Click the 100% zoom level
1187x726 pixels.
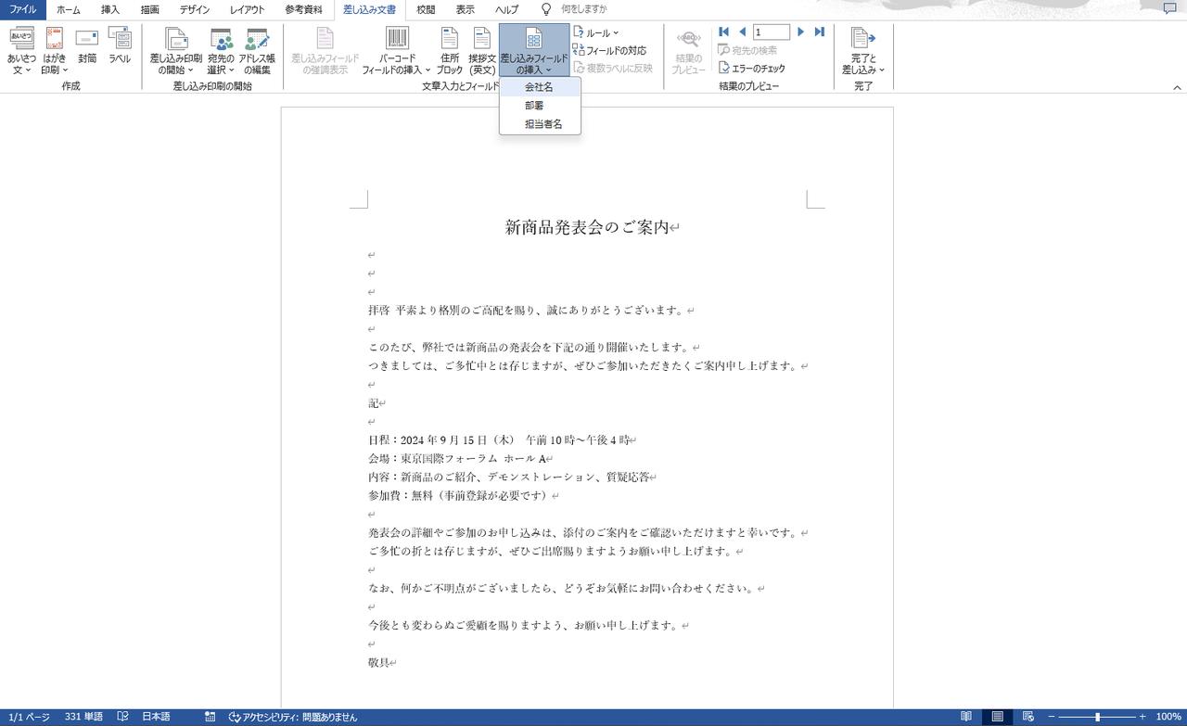pyautogui.click(x=1168, y=717)
